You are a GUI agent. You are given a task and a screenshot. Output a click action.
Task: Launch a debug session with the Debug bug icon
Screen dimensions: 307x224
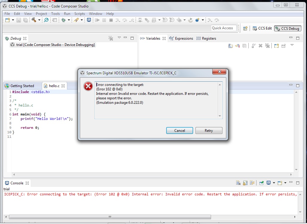click(x=63, y=20)
